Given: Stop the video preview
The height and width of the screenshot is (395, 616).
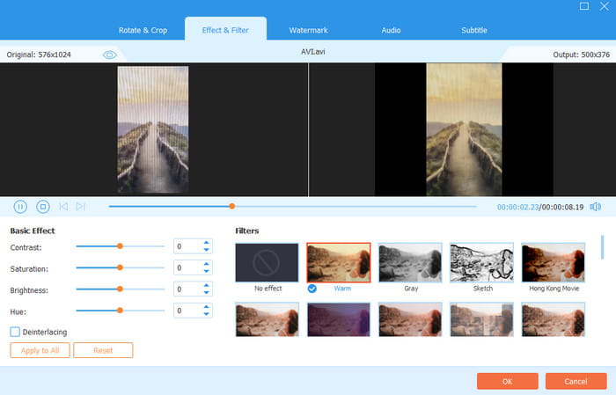Looking at the screenshot, I should (42, 207).
